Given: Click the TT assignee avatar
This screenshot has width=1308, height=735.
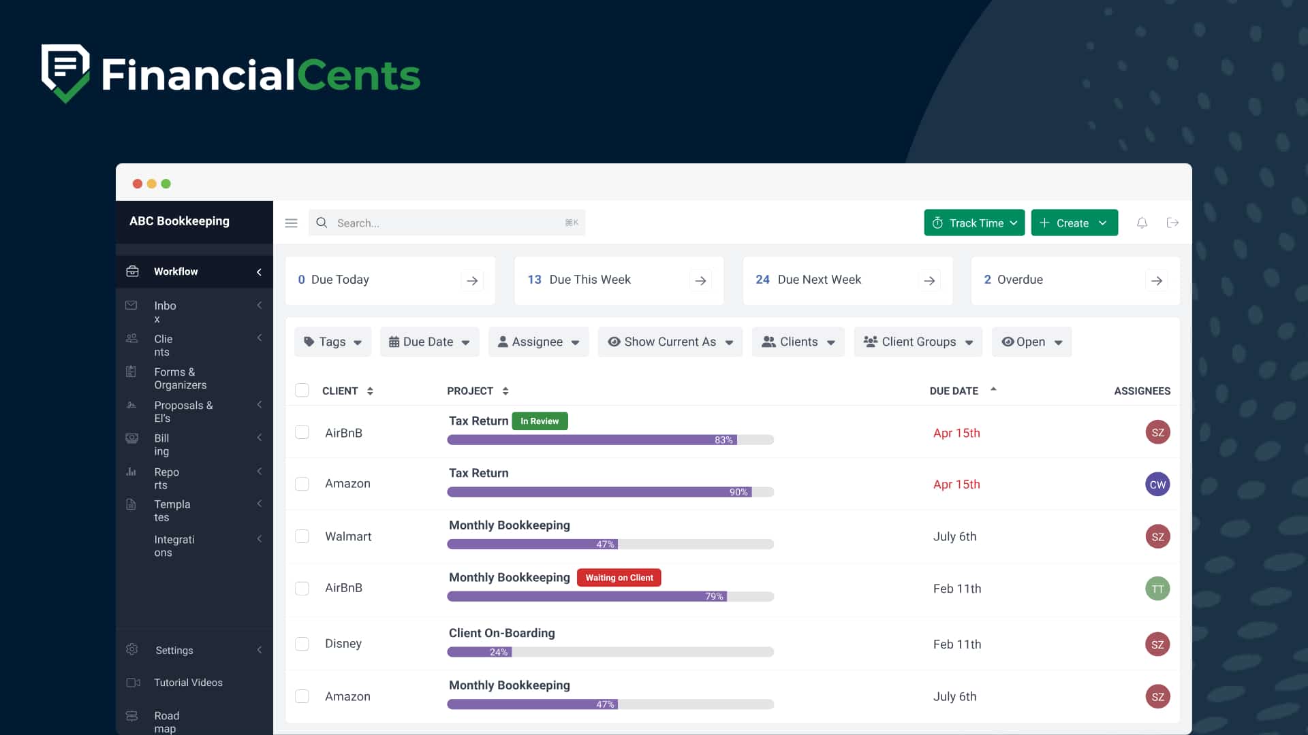Looking at the screenshot, I should tap(1157, 589).
